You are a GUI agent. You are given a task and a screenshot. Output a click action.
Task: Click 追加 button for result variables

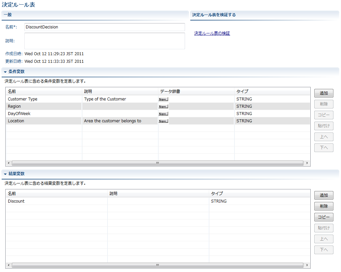(324, 195)
